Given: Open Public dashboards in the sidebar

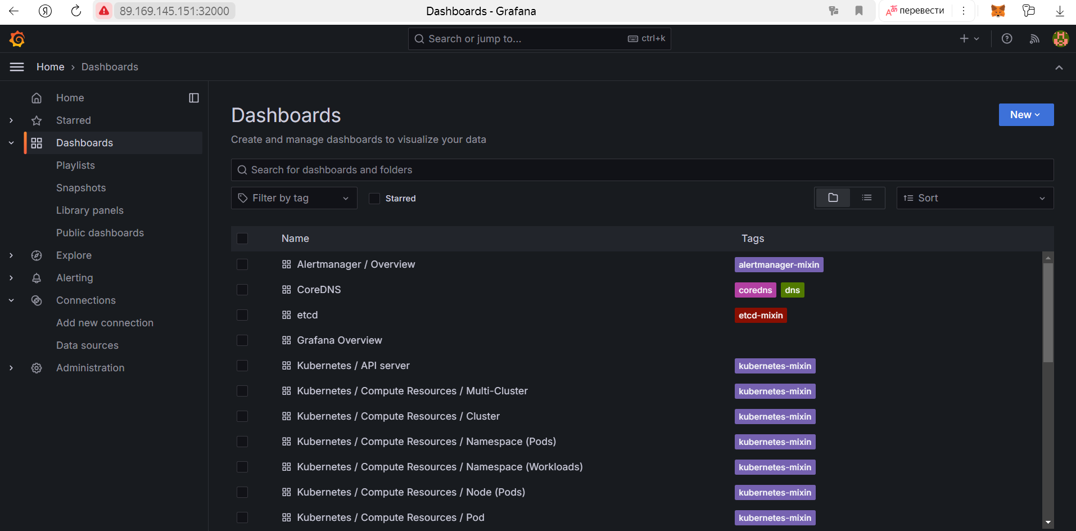Looking at the screenshot, I should tap(100, 233).
